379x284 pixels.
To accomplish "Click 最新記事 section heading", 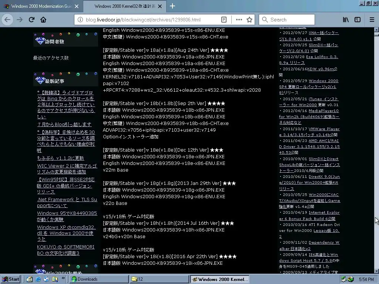I will pyautogui.click(x=54, y=81).
